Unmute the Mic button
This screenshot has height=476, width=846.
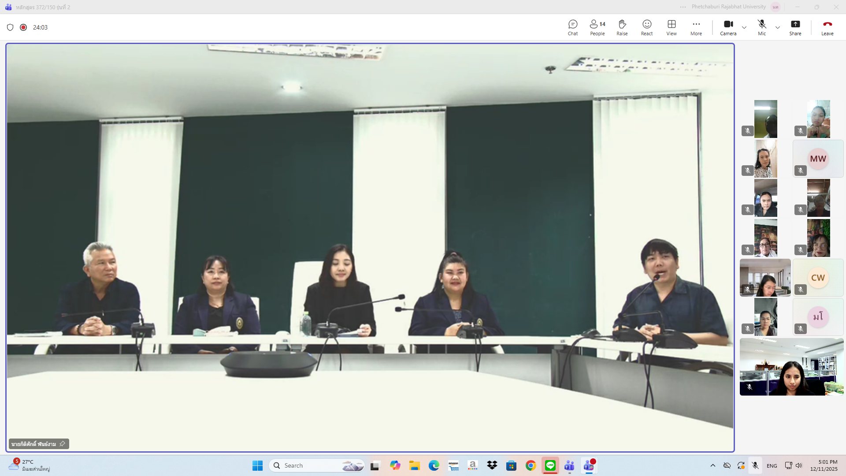click(x=761, y=27)
